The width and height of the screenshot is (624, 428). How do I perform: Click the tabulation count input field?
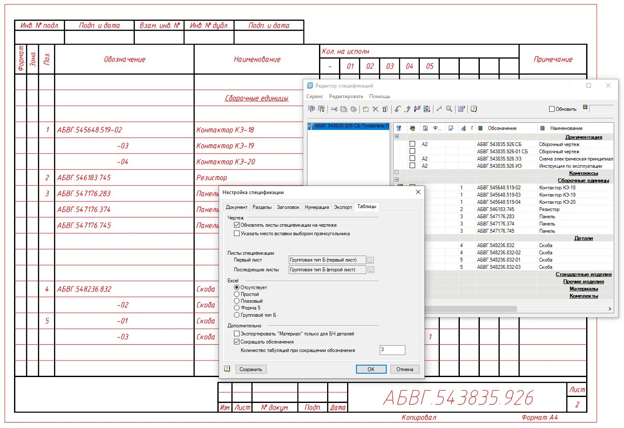click(392, 350)
